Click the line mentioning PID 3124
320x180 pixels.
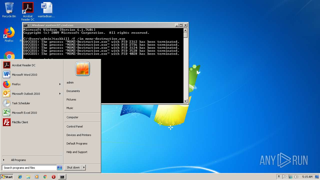pos(101,48)
